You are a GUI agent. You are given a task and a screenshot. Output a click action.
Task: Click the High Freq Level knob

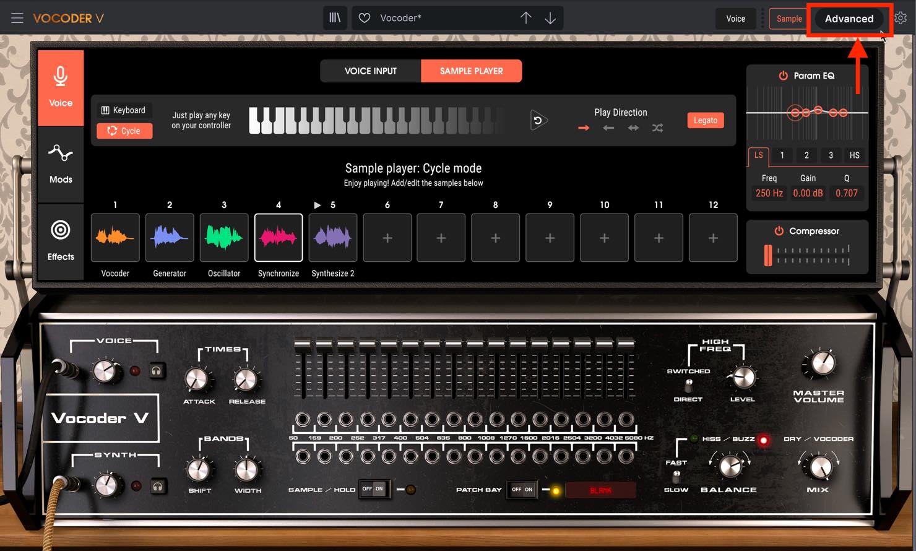(x=742, y=377)
